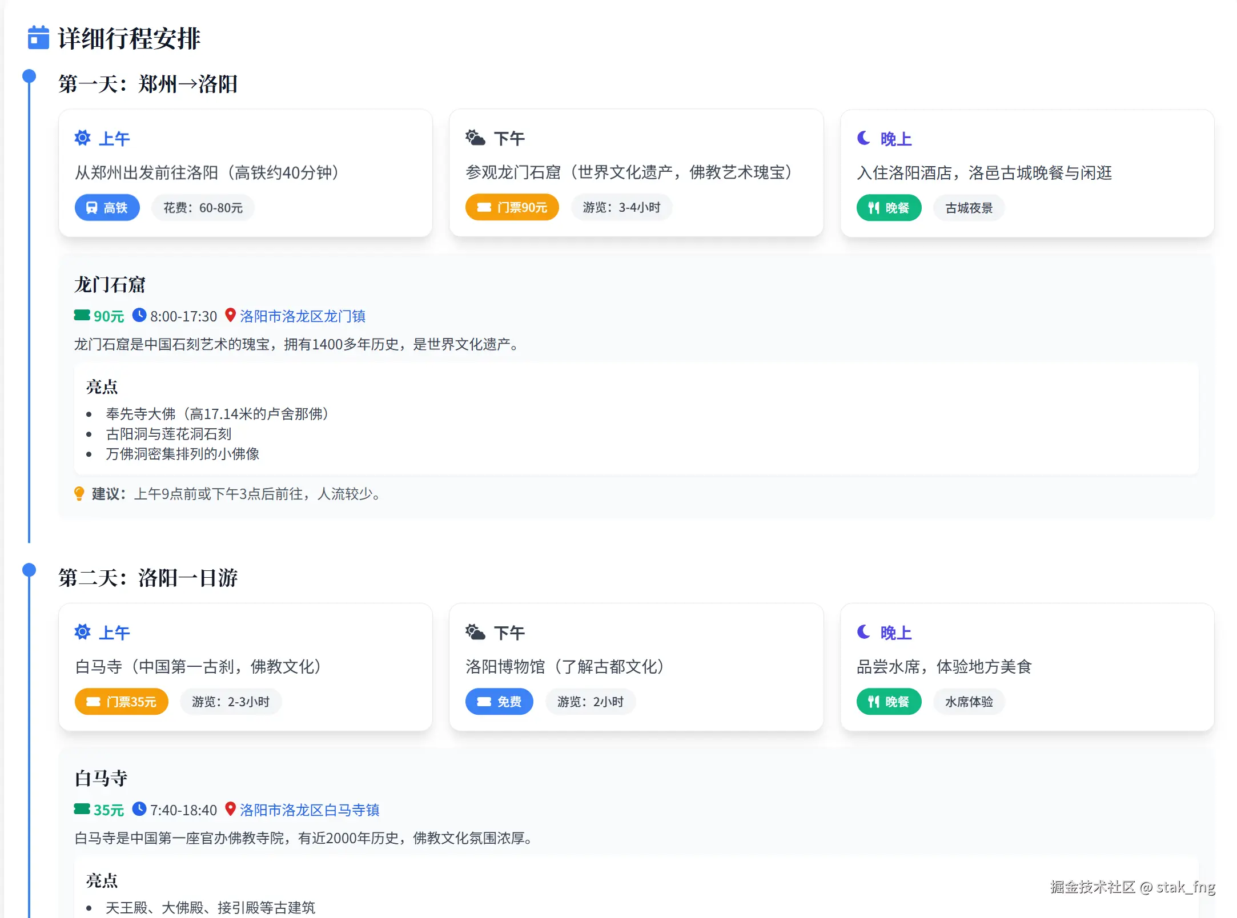Click the cloud-sun icon in Day 1 下午 card

point(475,138)
